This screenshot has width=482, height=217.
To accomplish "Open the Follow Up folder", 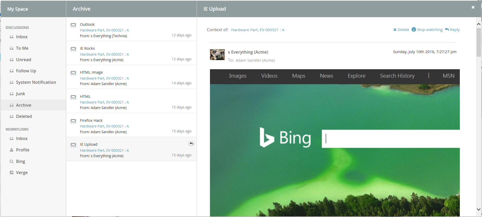I will tap(26, 71).
